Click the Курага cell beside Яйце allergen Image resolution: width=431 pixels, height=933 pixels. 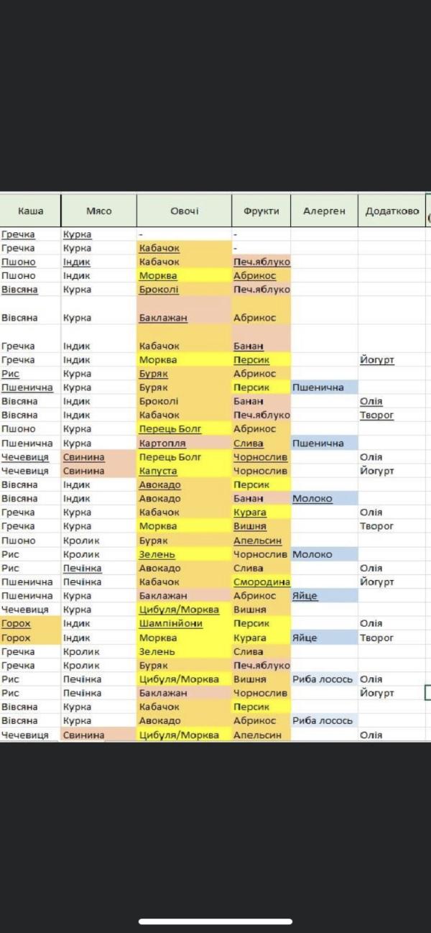point(261,638)
